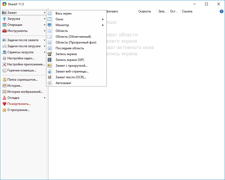Click the cloud icon beside Задачи после загрузки

(x=4, y=46)
